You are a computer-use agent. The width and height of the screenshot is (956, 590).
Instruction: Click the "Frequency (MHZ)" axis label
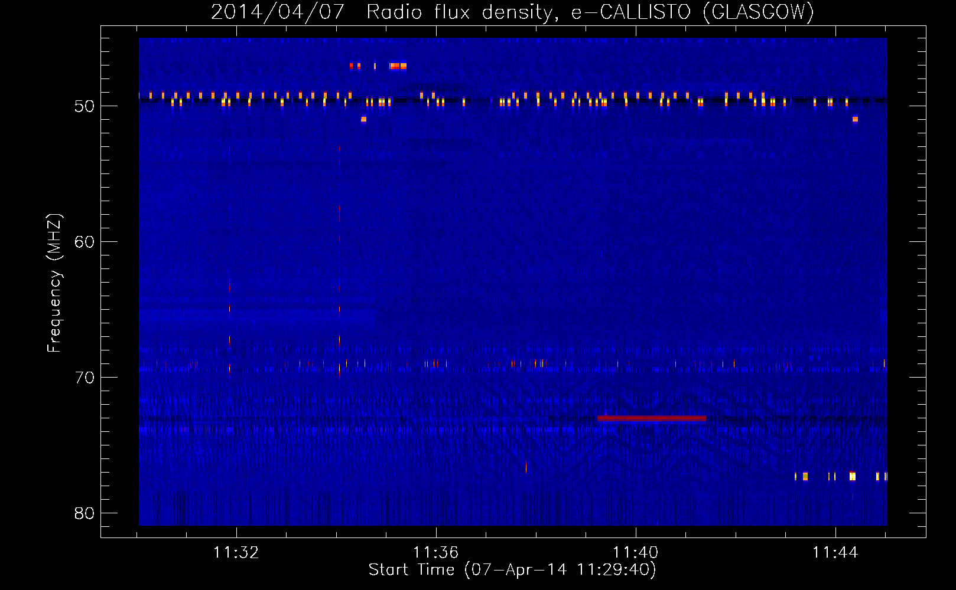click(54, 283)
